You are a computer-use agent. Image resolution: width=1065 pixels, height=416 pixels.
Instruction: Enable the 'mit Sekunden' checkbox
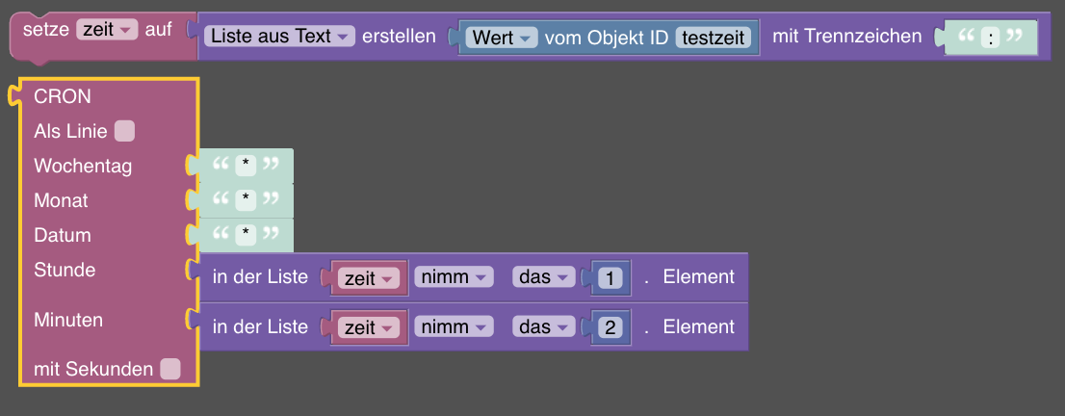tap(170, 369)
